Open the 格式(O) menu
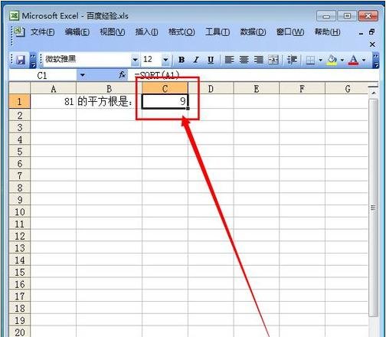Image resolution: width=386 pixels, height=337 pixels. coord(182,32)
